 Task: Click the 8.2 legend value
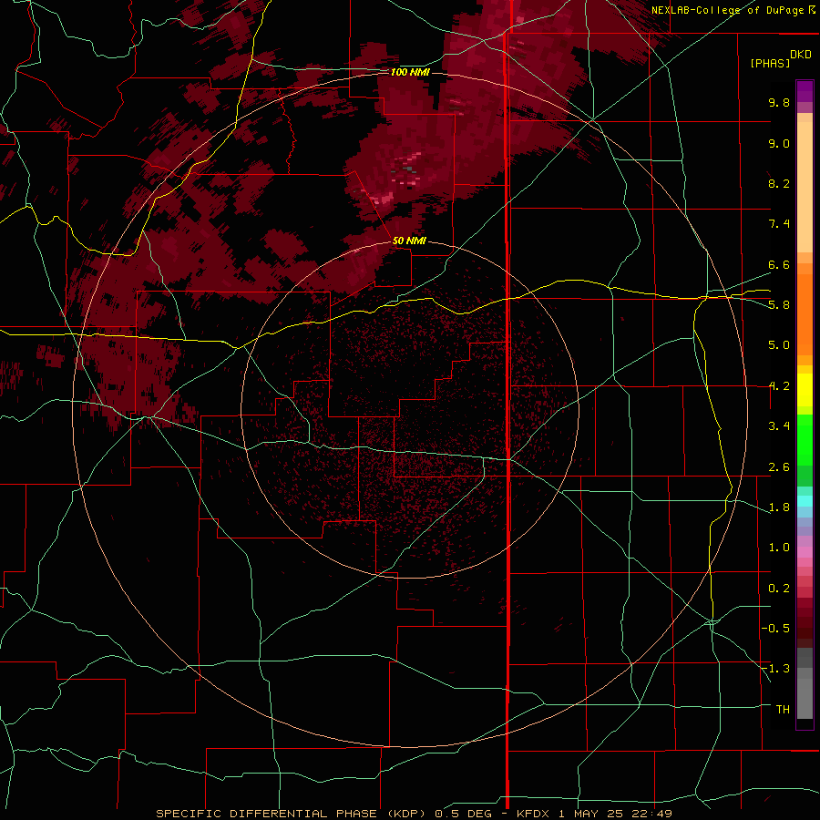click(779, 183)
